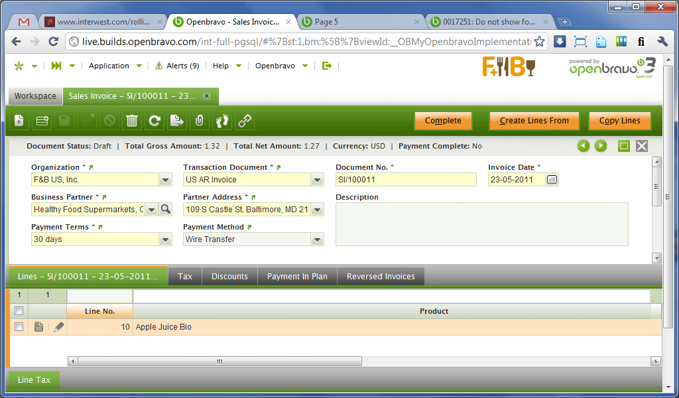Go to previous record green arrow

coord(584,146)
